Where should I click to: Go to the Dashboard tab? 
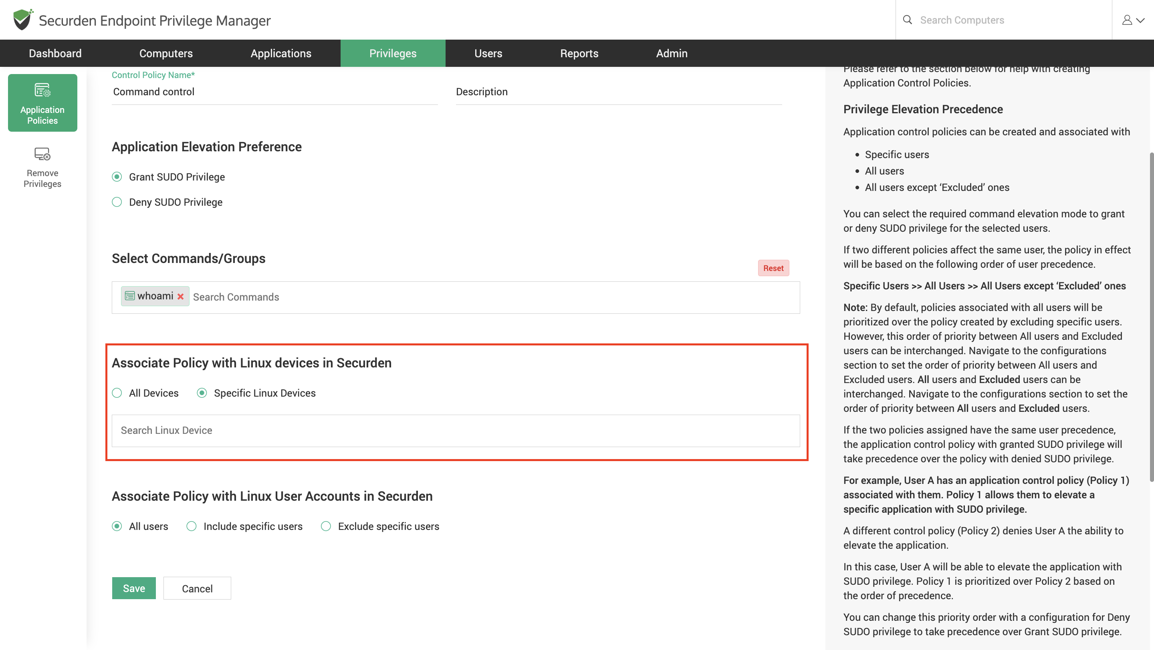tap(55, 53)
